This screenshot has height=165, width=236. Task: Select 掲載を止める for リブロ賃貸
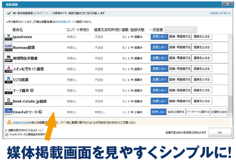tap(202, 79)
